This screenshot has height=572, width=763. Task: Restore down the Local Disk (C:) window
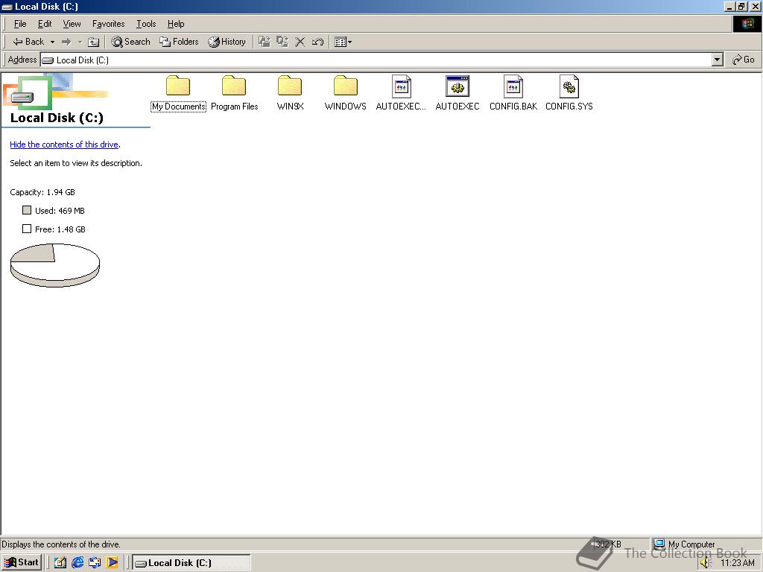coord(741,7)
